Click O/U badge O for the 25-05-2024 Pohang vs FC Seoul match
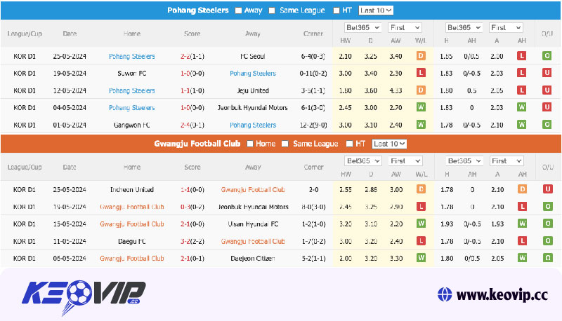 coord(547,56)
